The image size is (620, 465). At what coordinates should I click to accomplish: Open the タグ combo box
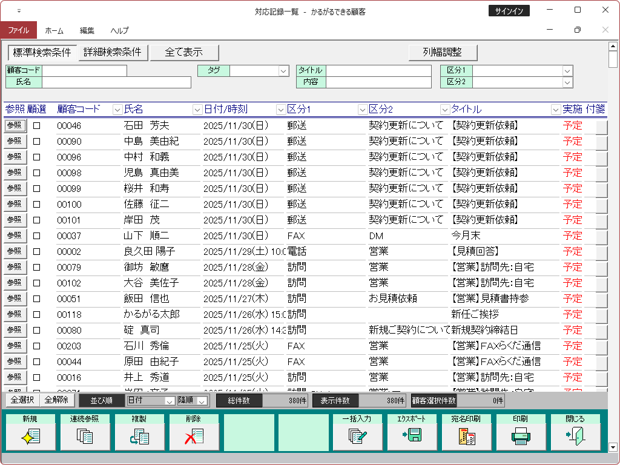(x=283, y=71)
